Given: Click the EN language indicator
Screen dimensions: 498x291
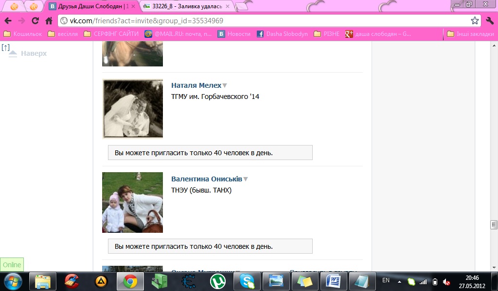Looking at the screenshot, I should point(386,280).
